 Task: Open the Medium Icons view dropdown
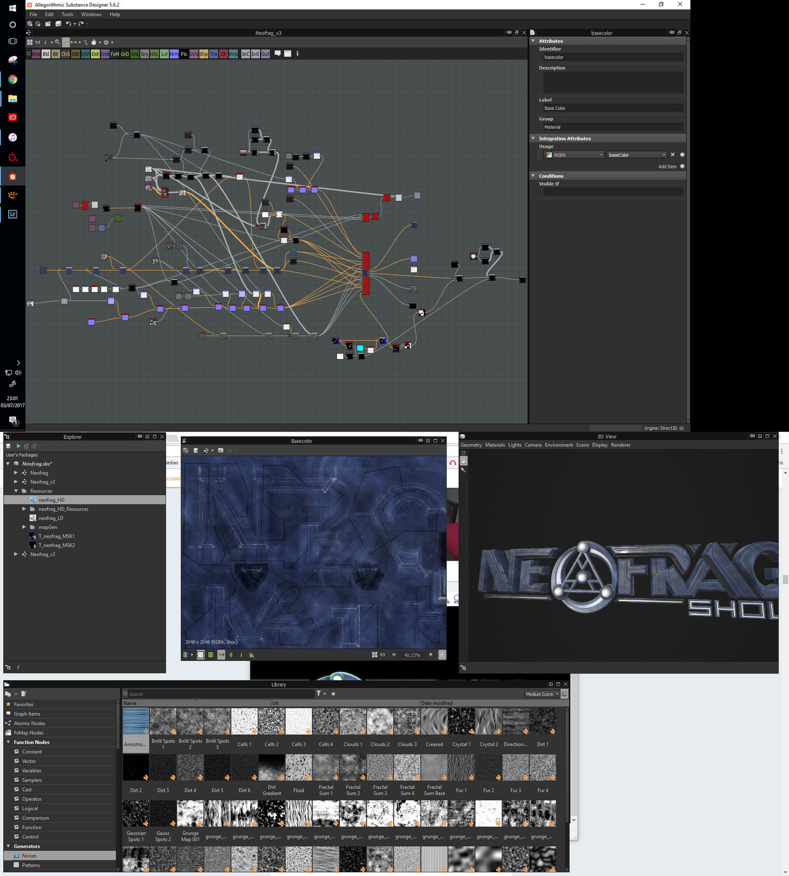point(542,694)
